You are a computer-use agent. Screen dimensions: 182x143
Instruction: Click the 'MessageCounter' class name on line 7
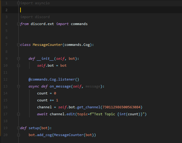(48, 45)
